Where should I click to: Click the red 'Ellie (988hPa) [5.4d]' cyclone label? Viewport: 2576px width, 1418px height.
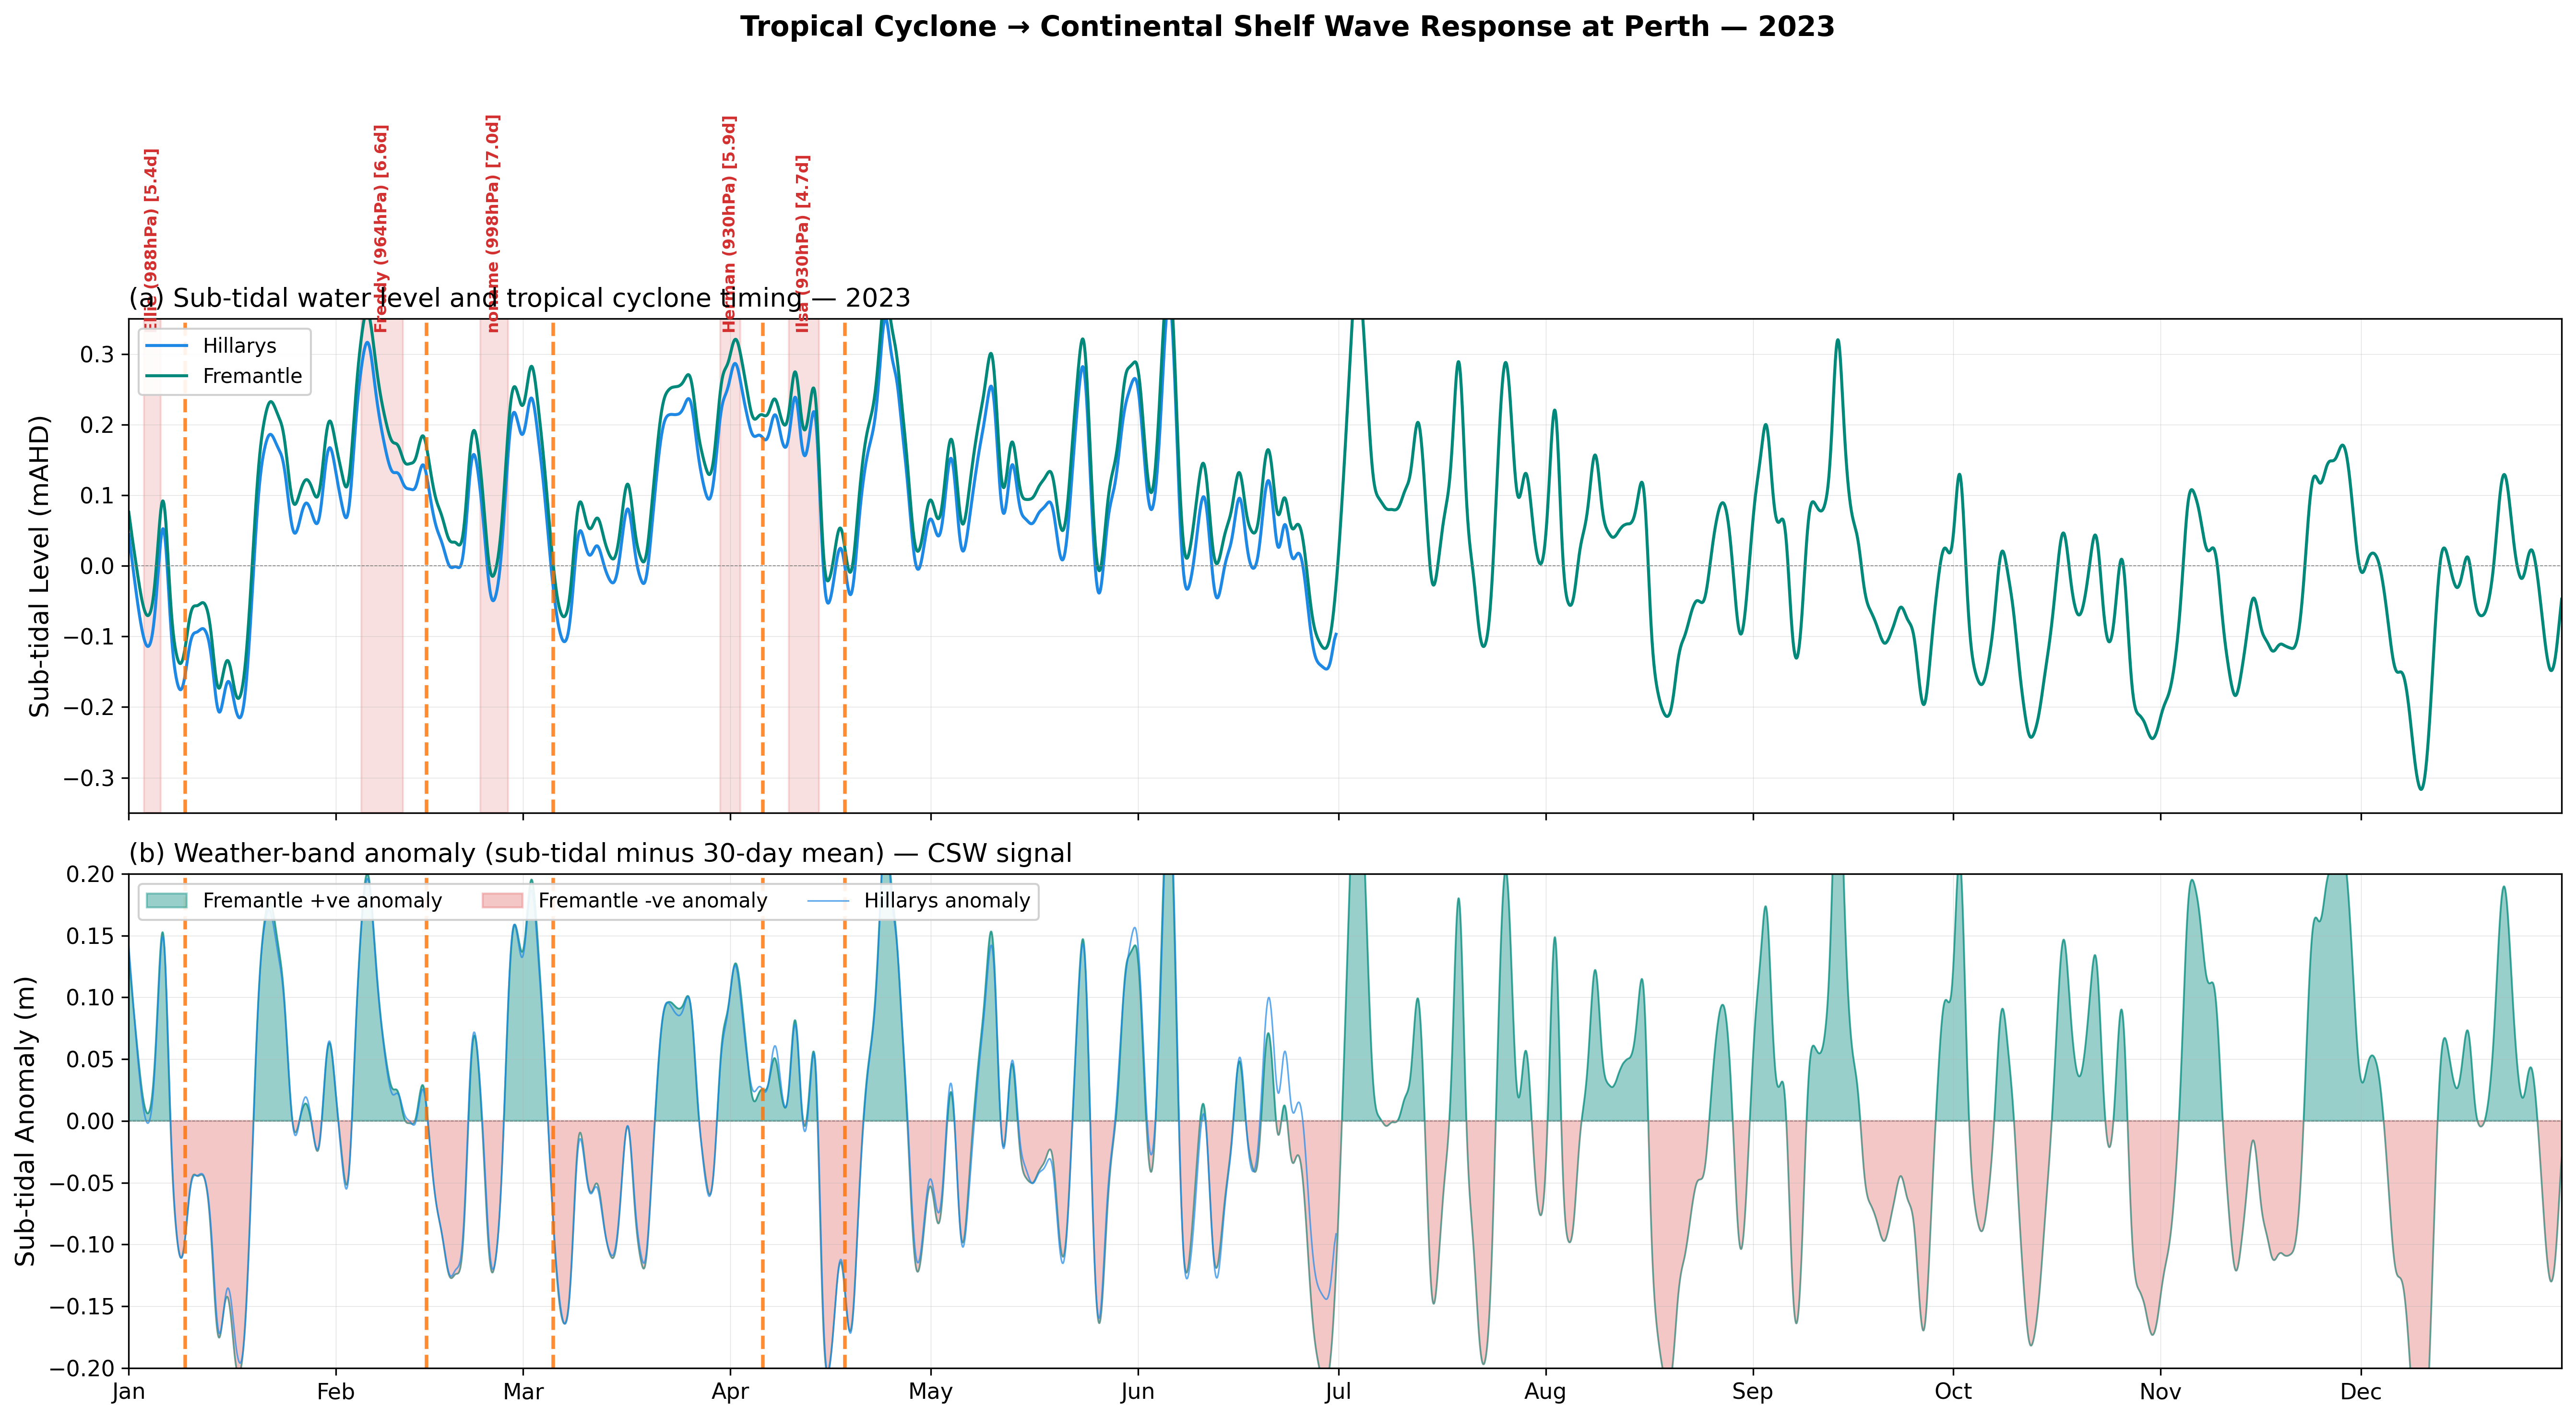tap(151, 240)
